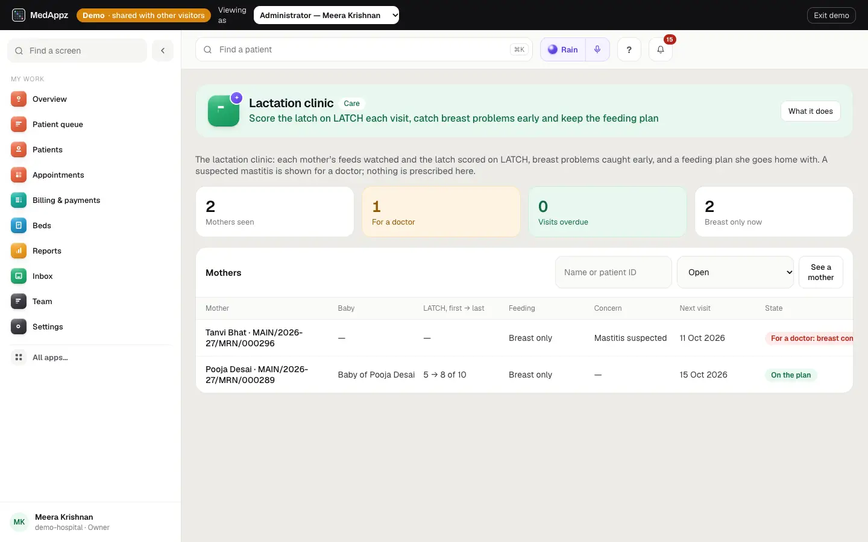
Task: Click the On the plan status badge
Action: click(791, 375)
